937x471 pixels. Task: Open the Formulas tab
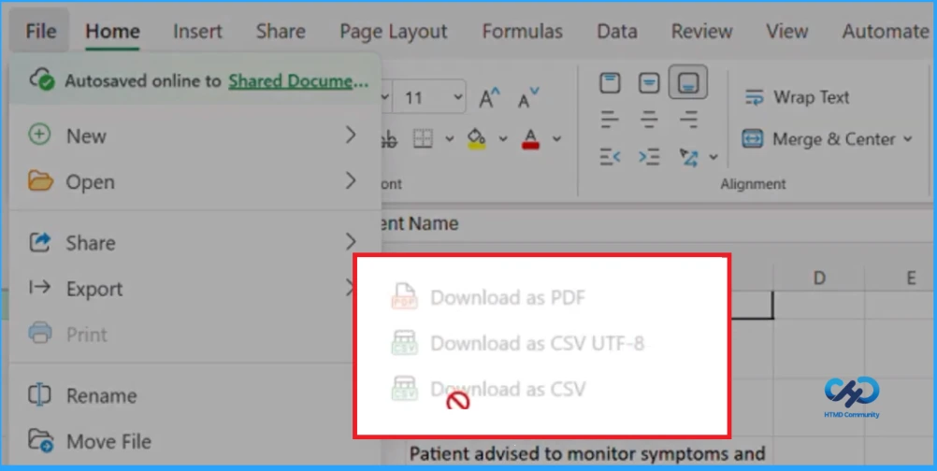[523, 31]
